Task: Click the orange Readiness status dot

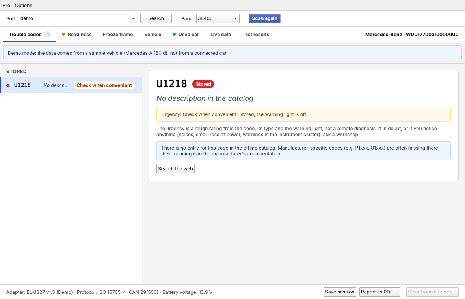Action: (x=63, y=34)
